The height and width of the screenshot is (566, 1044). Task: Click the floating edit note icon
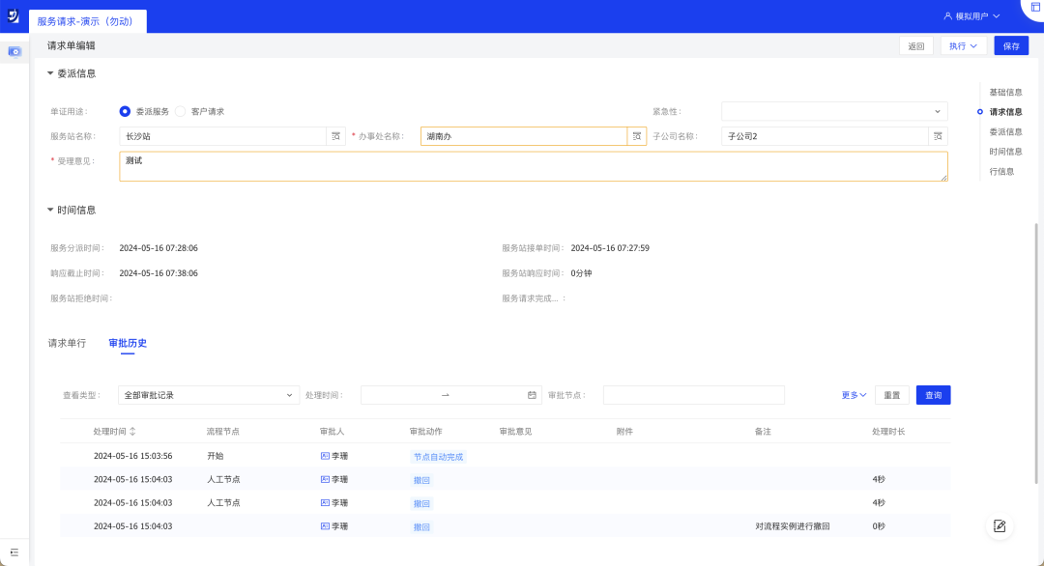point(1000,525)
